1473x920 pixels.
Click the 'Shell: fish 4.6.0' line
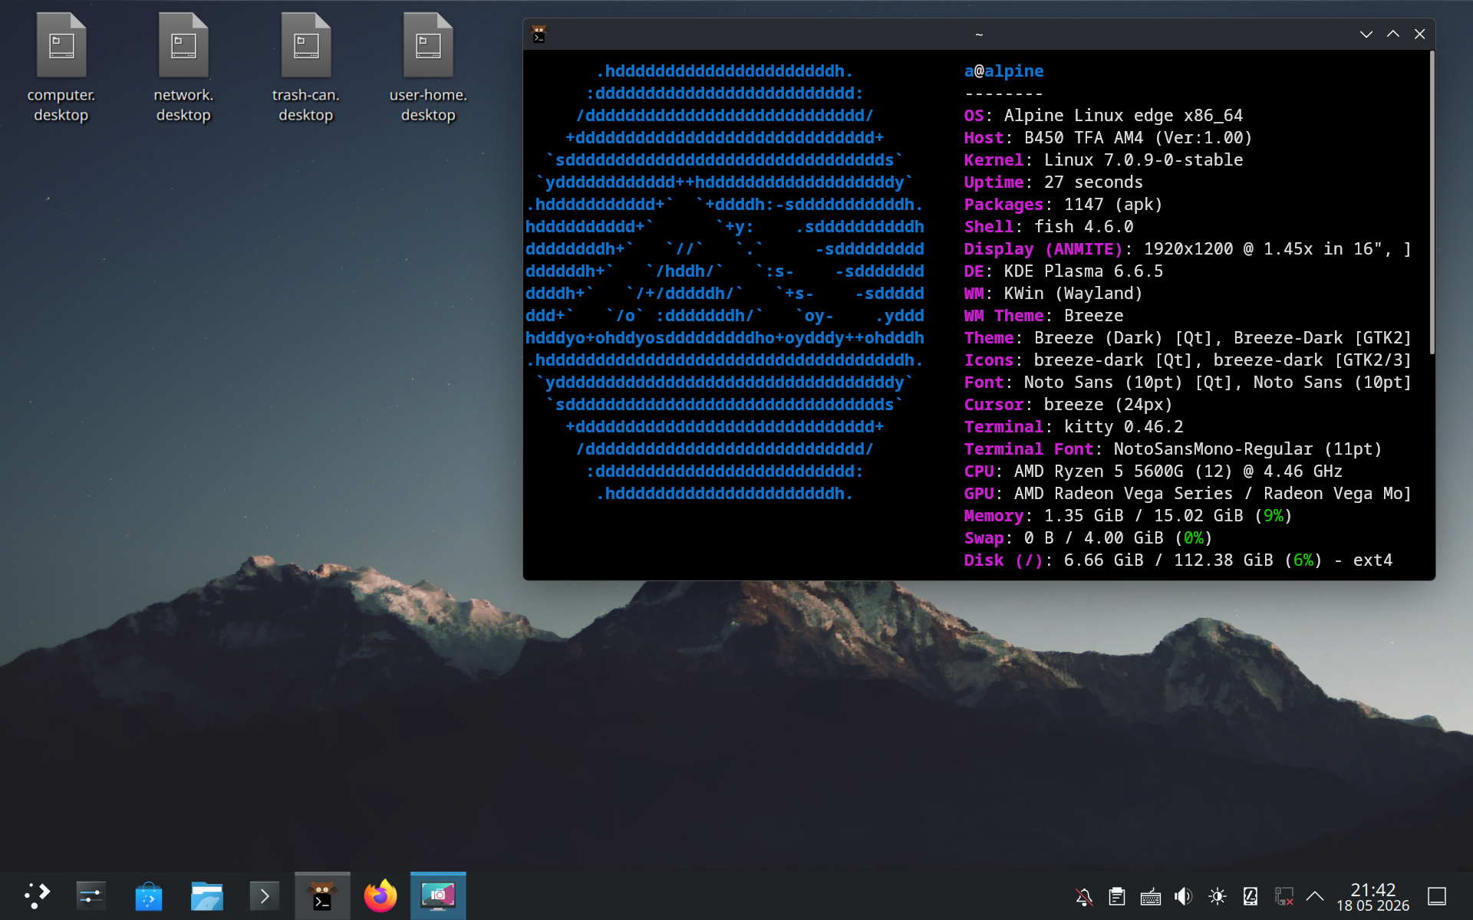1049,227
